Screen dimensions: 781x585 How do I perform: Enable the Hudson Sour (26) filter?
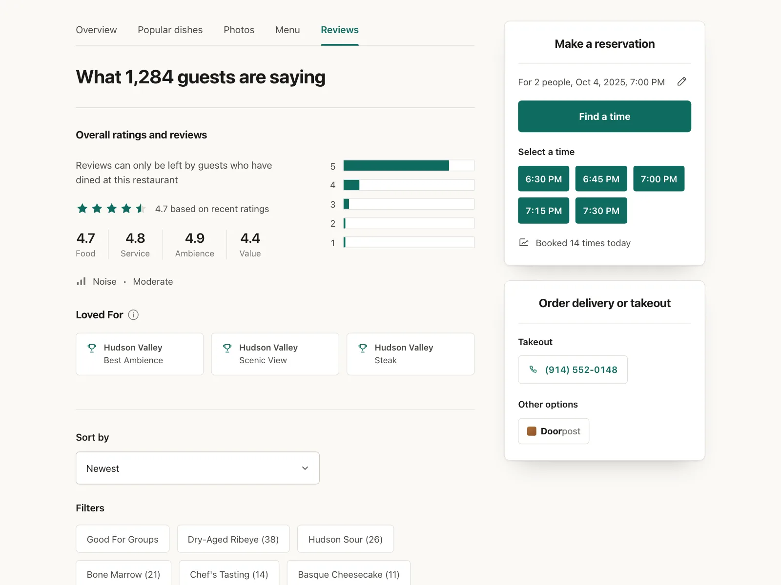pos(346,539)
